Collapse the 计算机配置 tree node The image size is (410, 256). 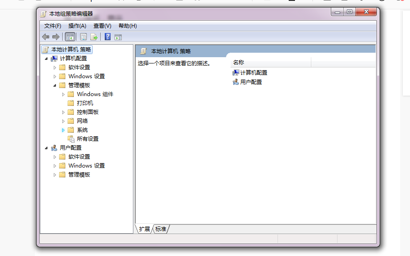click(46, 59)
